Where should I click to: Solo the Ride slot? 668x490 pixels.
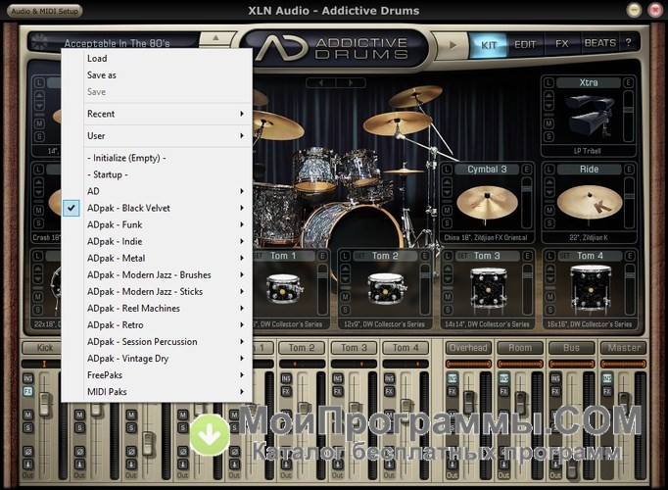pos(549,222)
